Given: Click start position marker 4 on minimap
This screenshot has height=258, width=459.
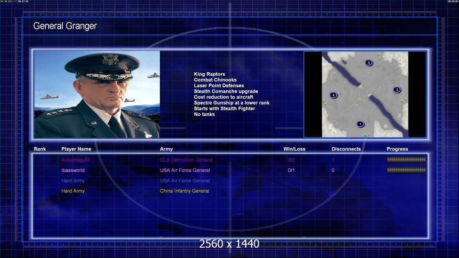Looking at the screenshot, I should (x=333, y=95).
